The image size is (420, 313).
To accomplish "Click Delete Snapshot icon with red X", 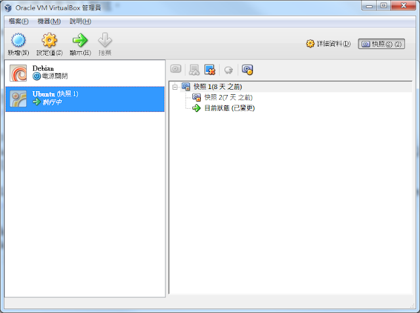I will point(210,69).
